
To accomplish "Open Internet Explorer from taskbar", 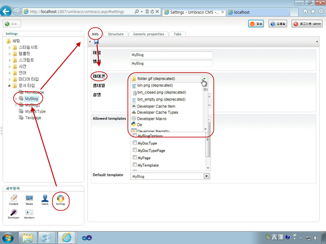I will pyautogui.click(x=66, y=238).
